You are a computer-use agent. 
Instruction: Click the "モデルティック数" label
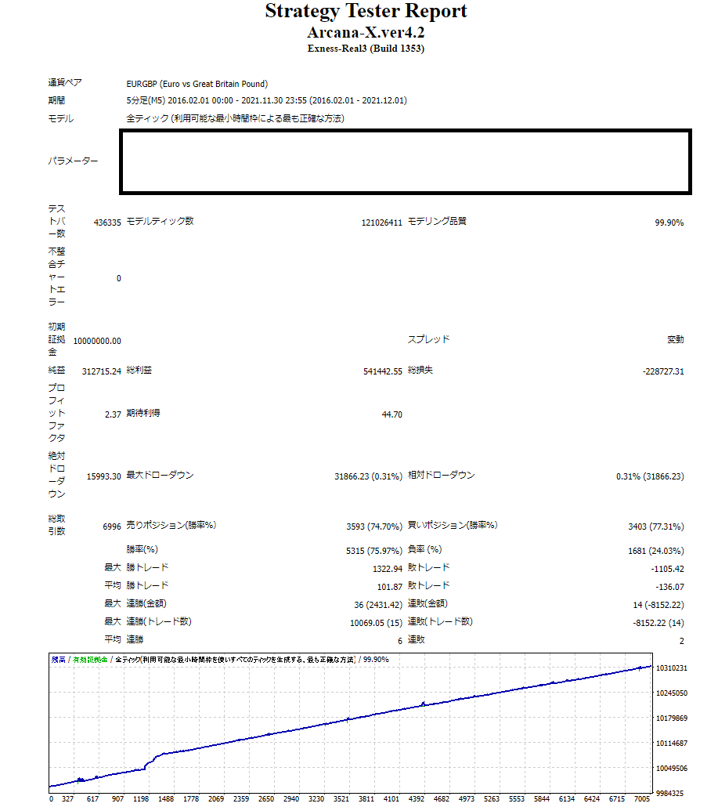pos(160,221)
